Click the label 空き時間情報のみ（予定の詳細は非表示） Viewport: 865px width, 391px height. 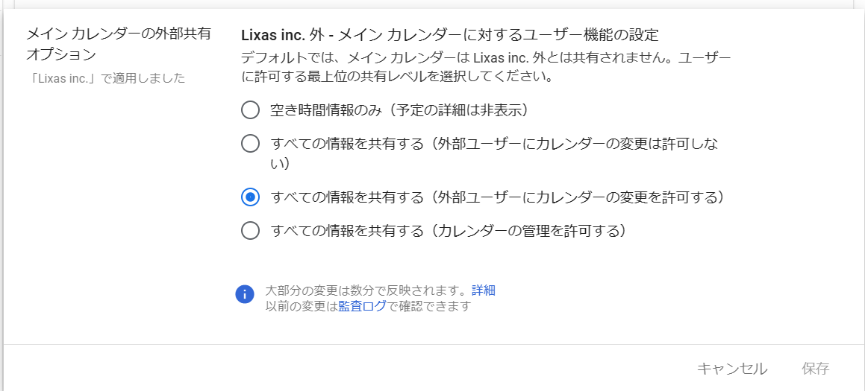(x=400, y=110)
